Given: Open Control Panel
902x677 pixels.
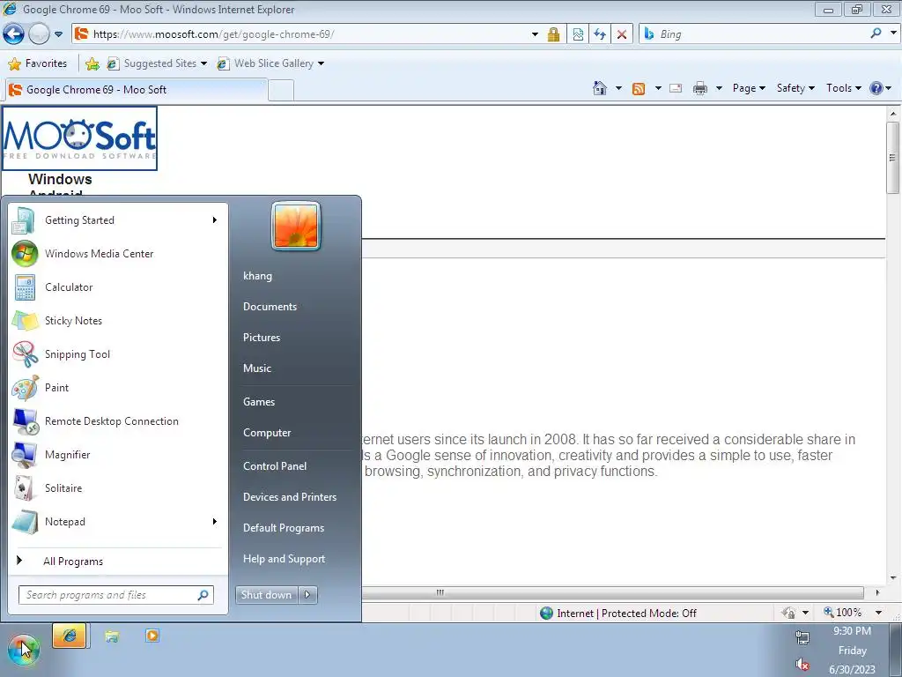Looking at the screenshot, I should [275, 466].
